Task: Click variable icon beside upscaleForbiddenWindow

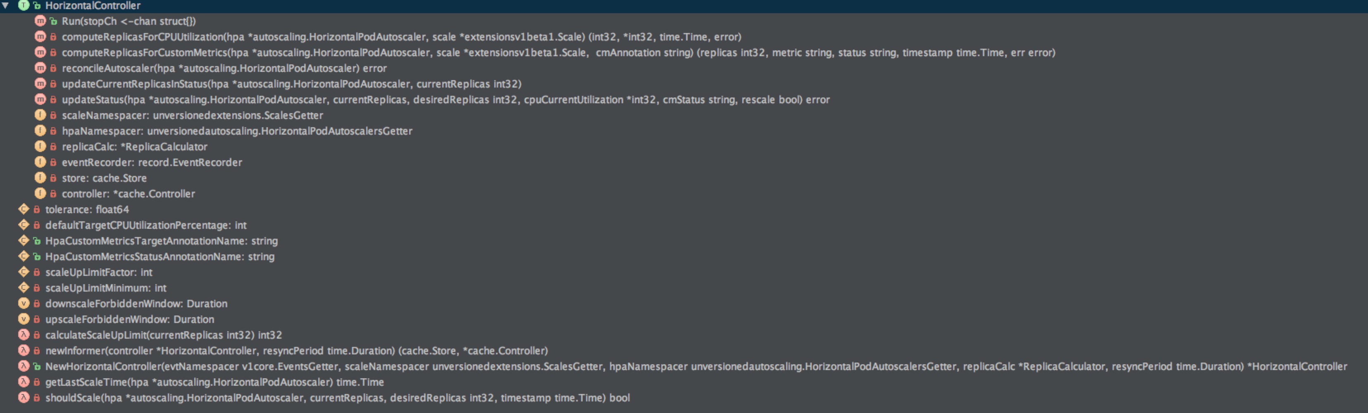Action: 24,318
